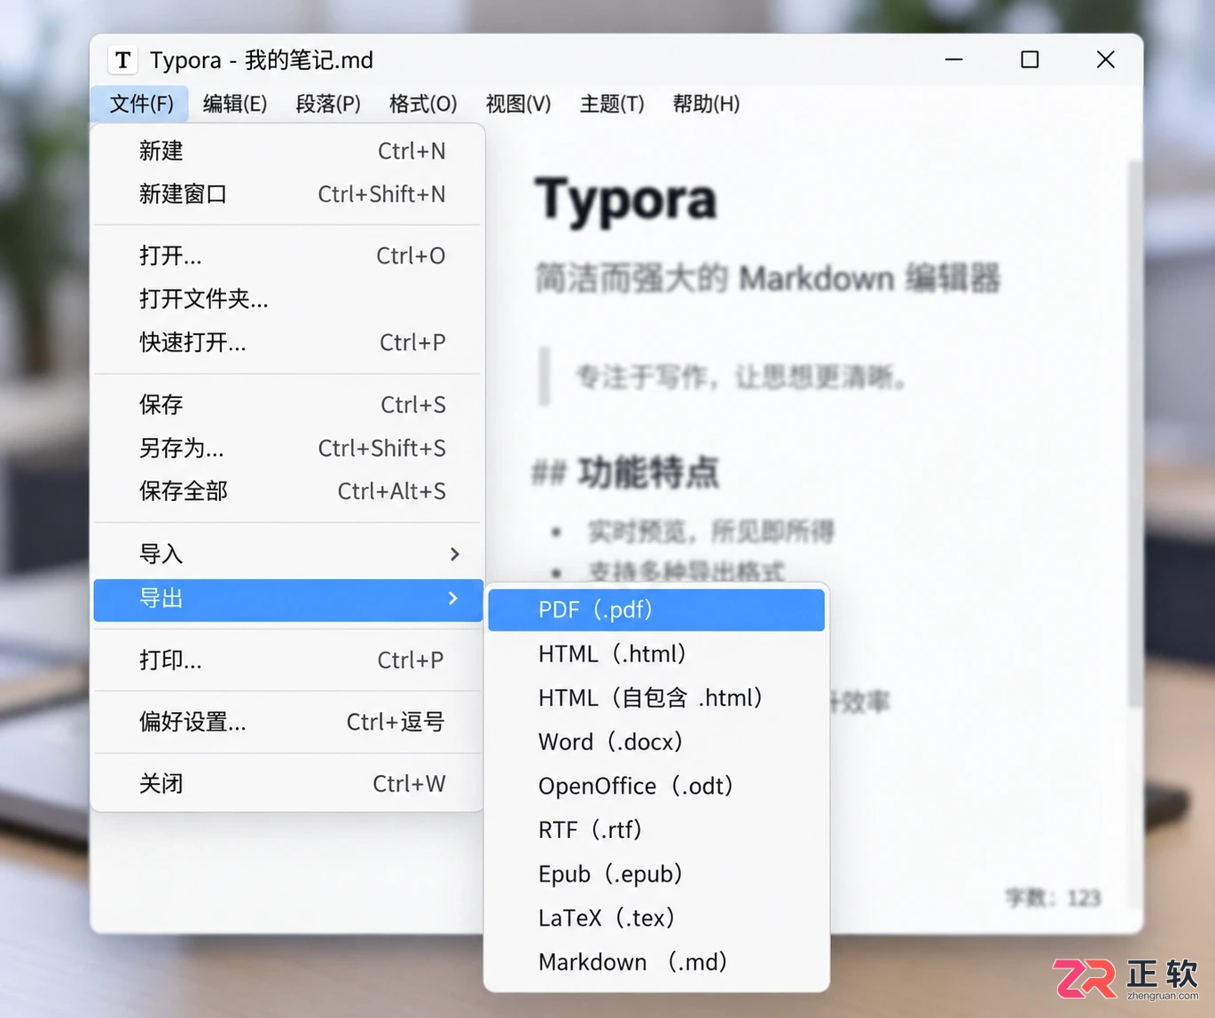Click the 打开... menu item

coord(288,255)
